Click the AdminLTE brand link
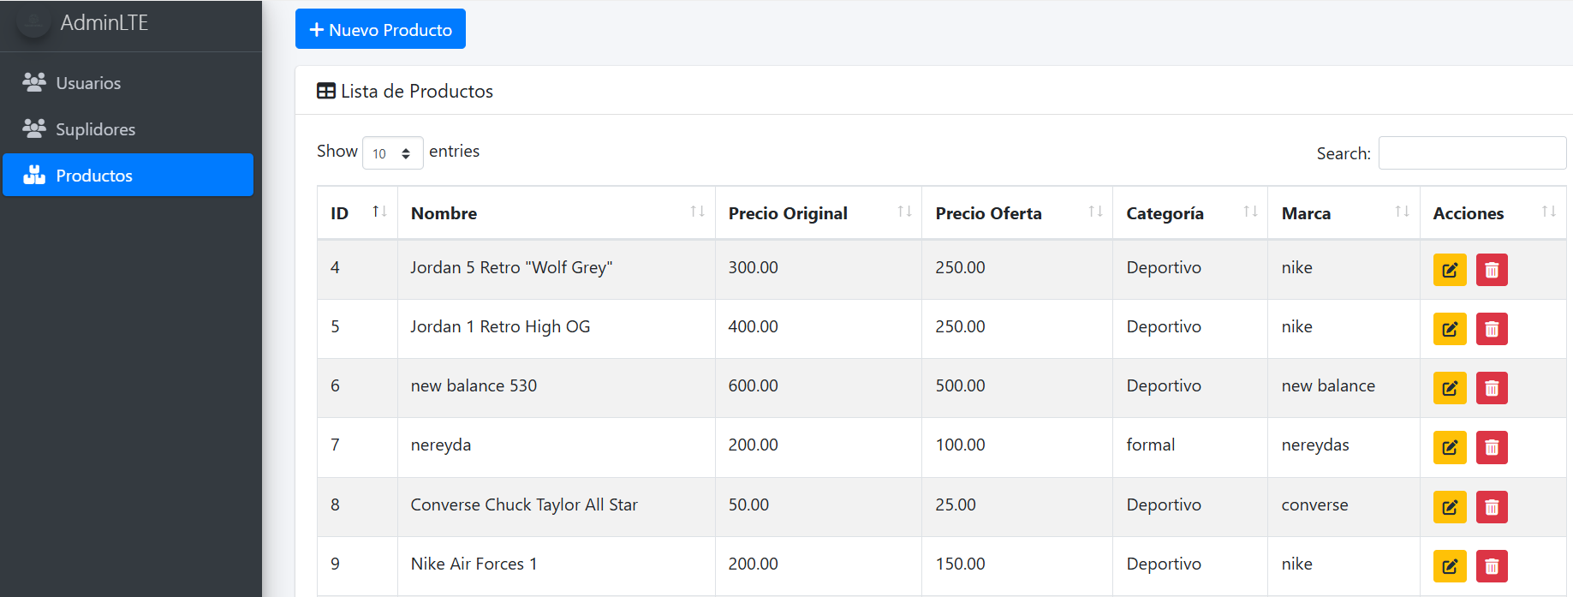This screenshot has height=597, width=1573. [104, 23]
